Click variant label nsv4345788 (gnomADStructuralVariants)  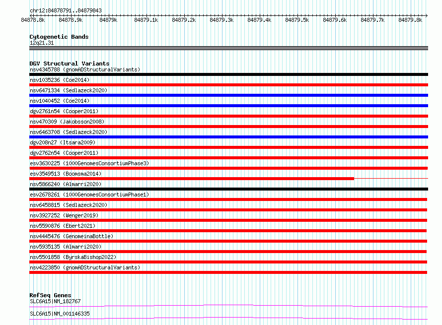point(85,69)
